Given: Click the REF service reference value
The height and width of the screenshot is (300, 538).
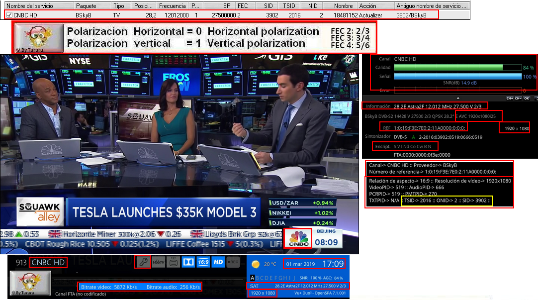Looking at the screenshot, I should click(x=430, y=128).
